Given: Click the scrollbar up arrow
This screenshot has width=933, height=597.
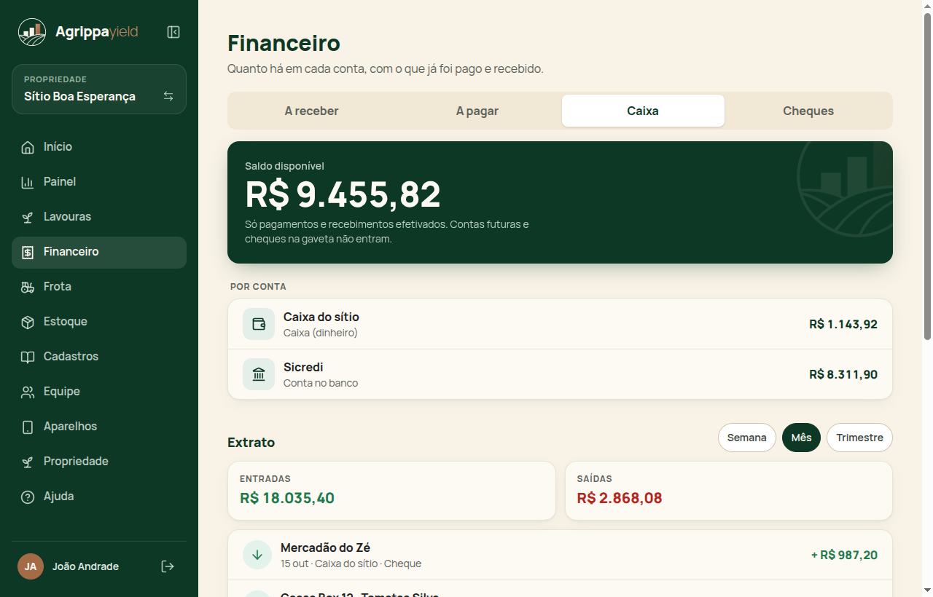Looking at the screenshot, I should [x=927, y=7].
